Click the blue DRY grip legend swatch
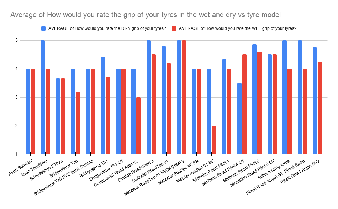Screen dimensions: 338x209 [x=44, y=28]
